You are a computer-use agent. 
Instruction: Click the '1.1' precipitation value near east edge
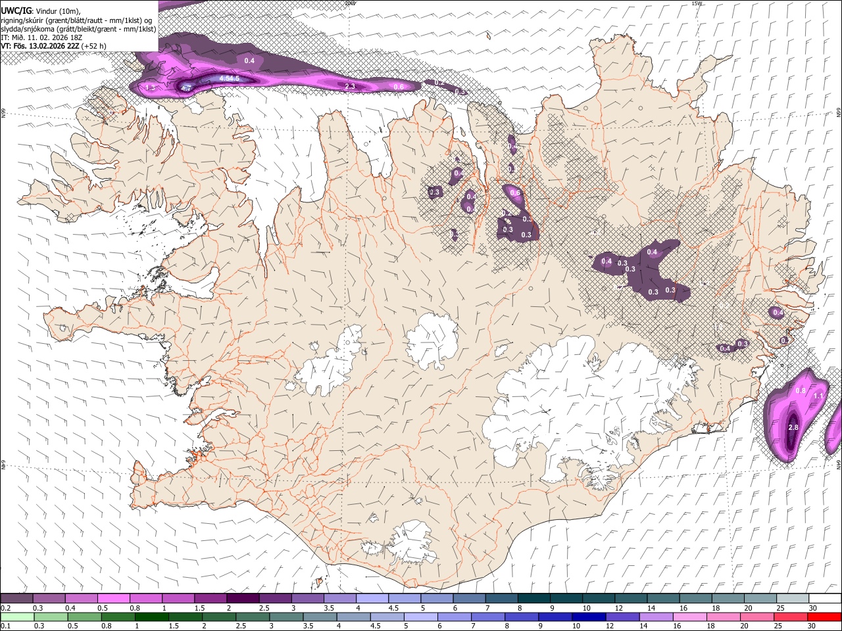click(818, 396)
